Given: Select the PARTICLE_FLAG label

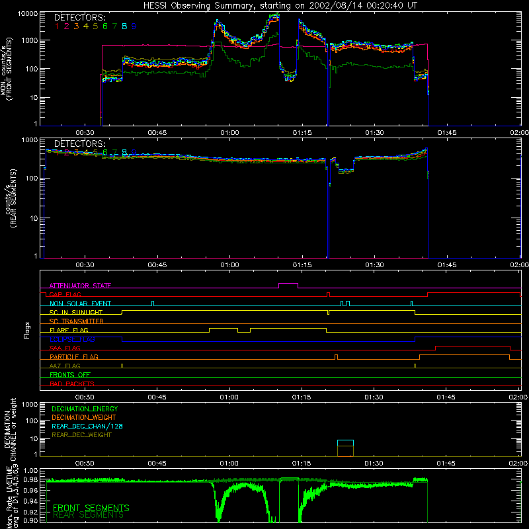Looking at the screenshot, I should pos(74,357).
